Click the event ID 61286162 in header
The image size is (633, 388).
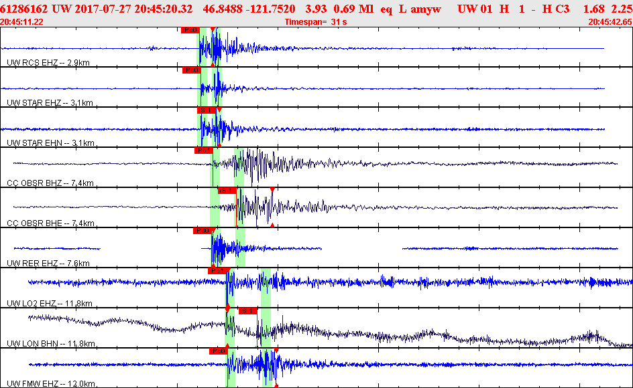(24, 9)
